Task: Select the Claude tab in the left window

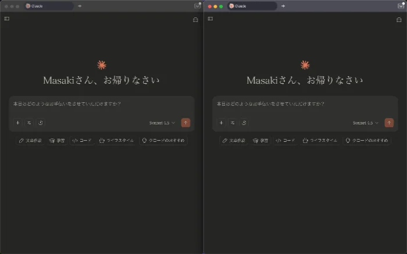Action: (48, 6)
